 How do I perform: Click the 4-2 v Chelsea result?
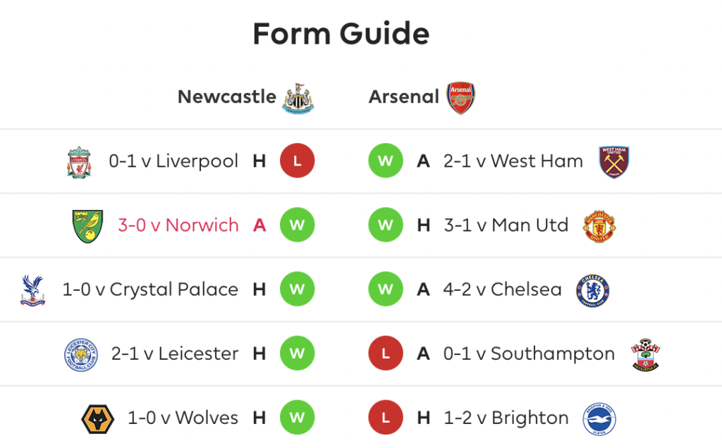502,290
